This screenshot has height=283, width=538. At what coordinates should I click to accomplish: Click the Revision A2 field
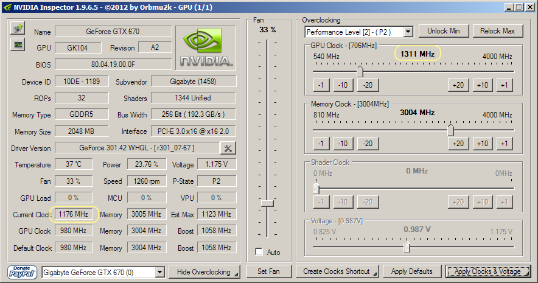coord(155,47)
